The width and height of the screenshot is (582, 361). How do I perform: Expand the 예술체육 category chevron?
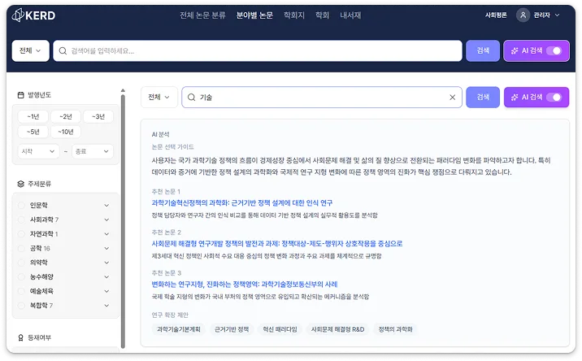[x=106, y=291]
